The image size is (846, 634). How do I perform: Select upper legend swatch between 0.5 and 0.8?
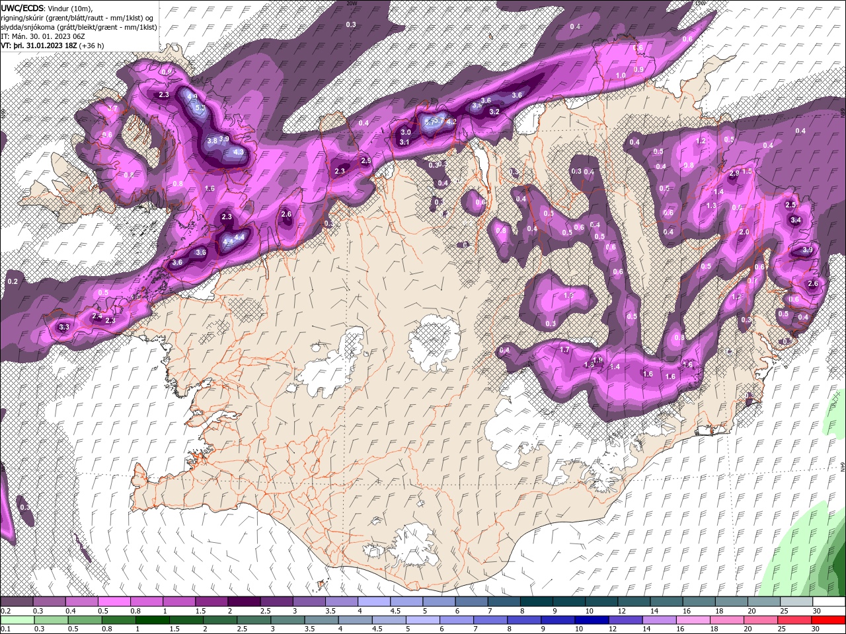tap(114, 602)
